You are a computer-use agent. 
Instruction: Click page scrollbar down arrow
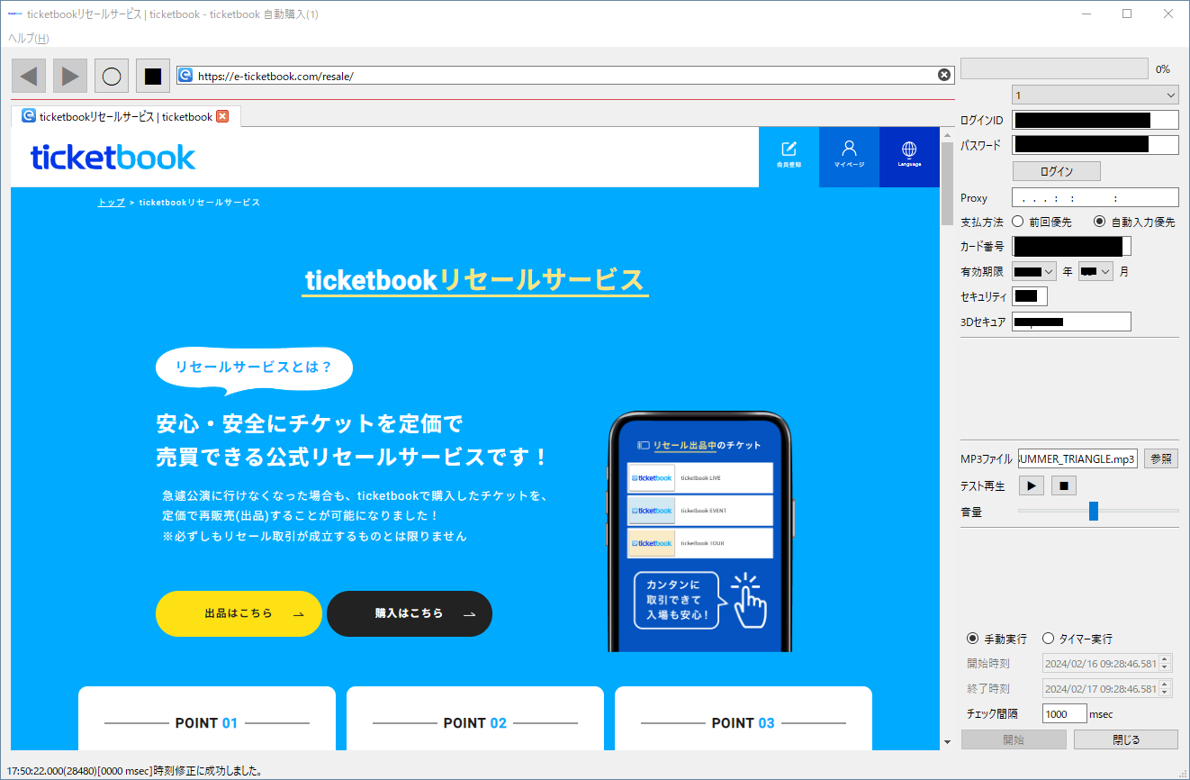pos(947,742)
